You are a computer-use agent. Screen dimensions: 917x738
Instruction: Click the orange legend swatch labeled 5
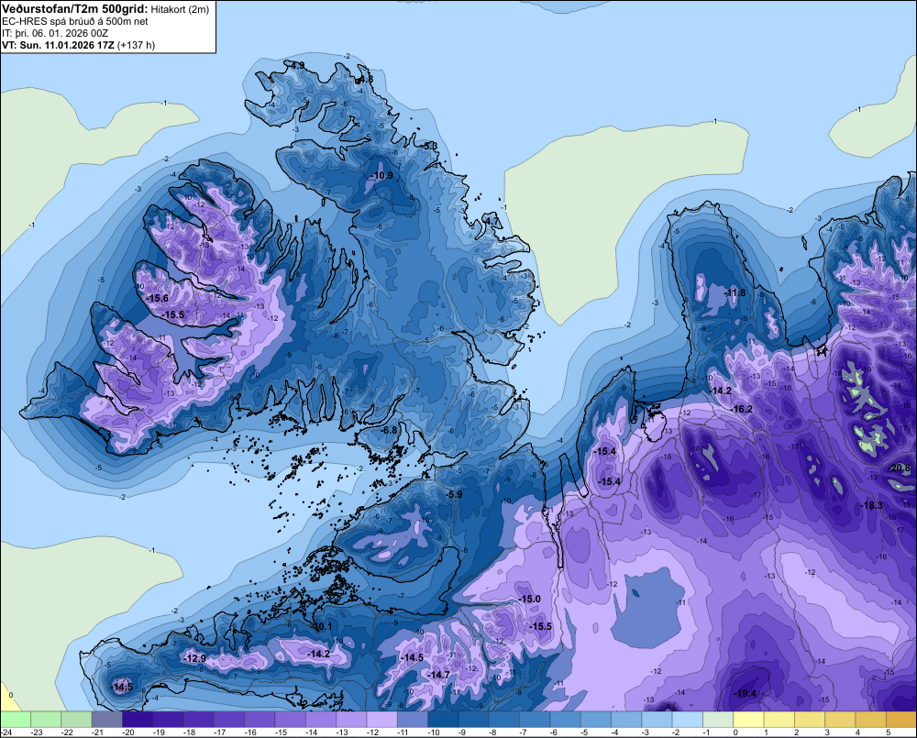pos(901,720)
